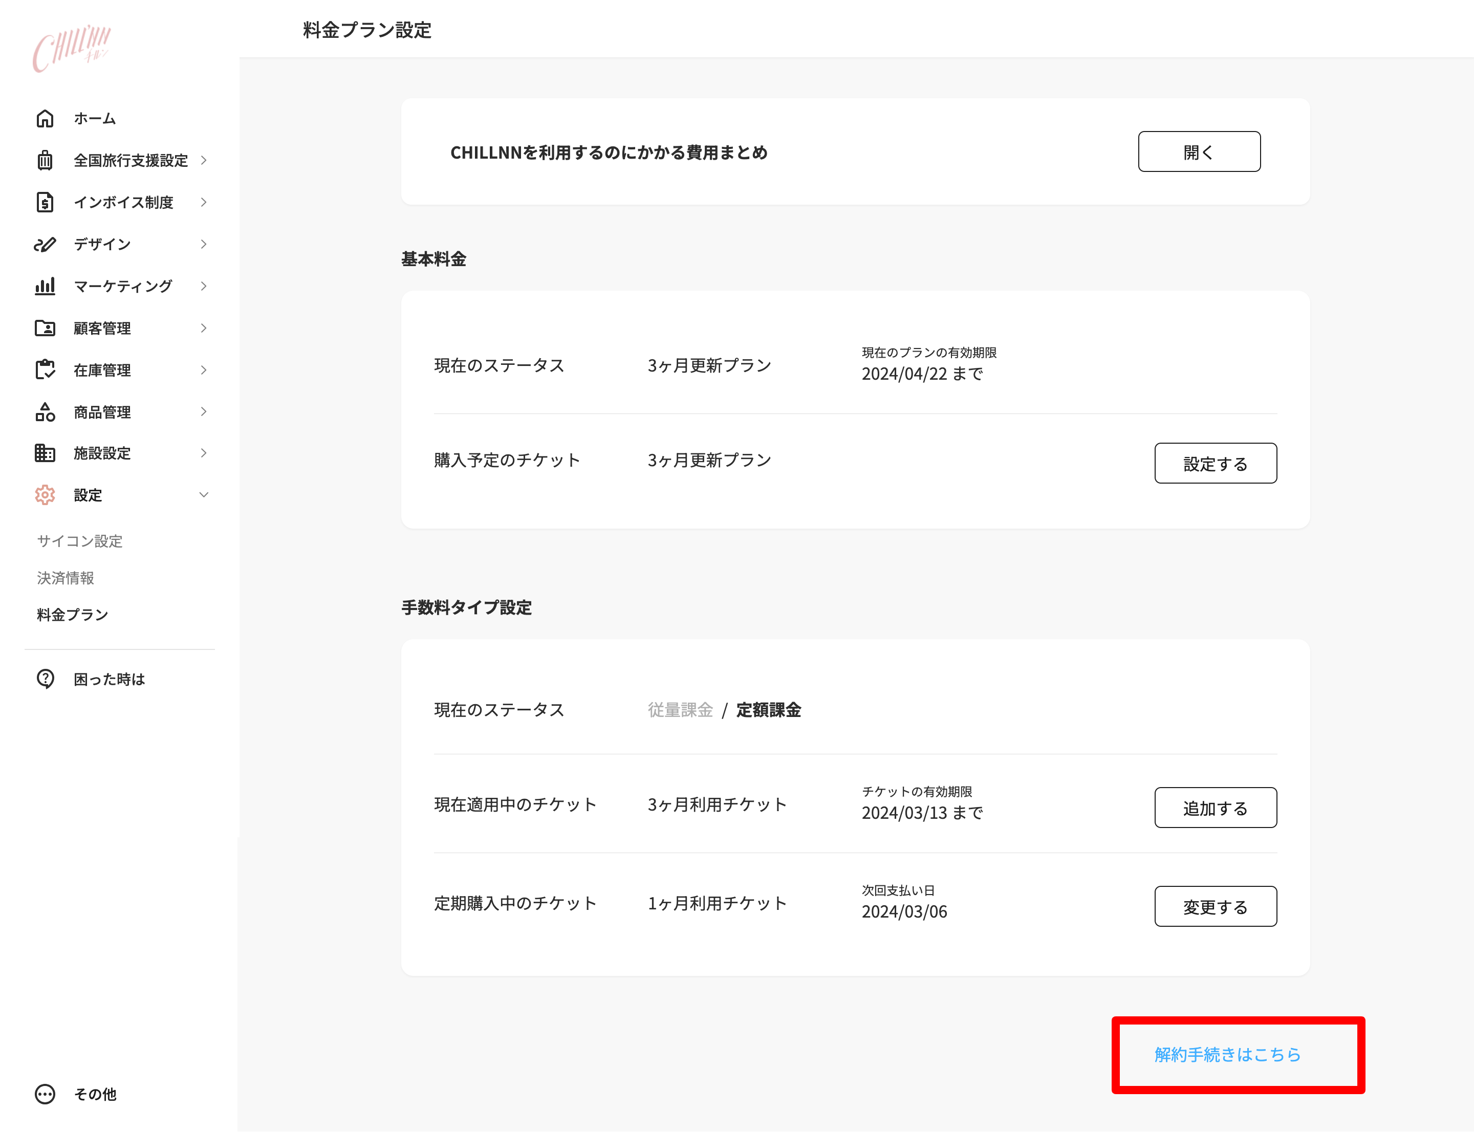Open サイコン設定 in settings submenu
Viewport: 1474px width, 1132px height.
(x=79, y=541)
